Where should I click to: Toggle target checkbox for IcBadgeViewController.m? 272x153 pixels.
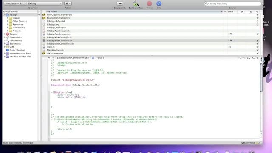coord(258,40)
